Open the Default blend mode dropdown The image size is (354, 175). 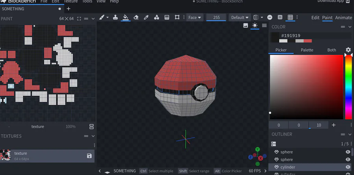(240, 17)
